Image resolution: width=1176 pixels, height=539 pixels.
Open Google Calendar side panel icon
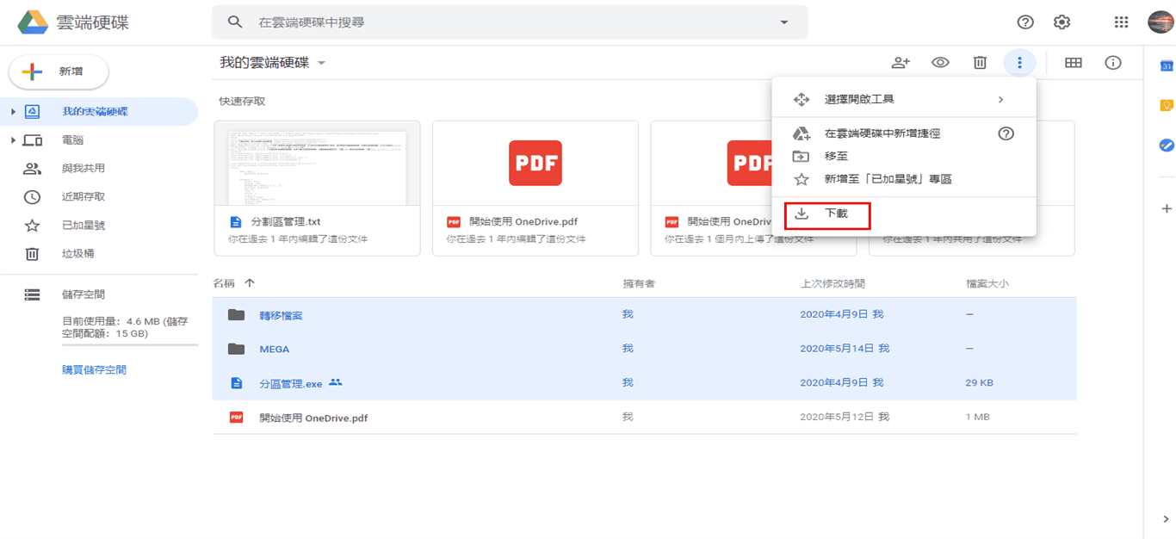pos(1167,66)
